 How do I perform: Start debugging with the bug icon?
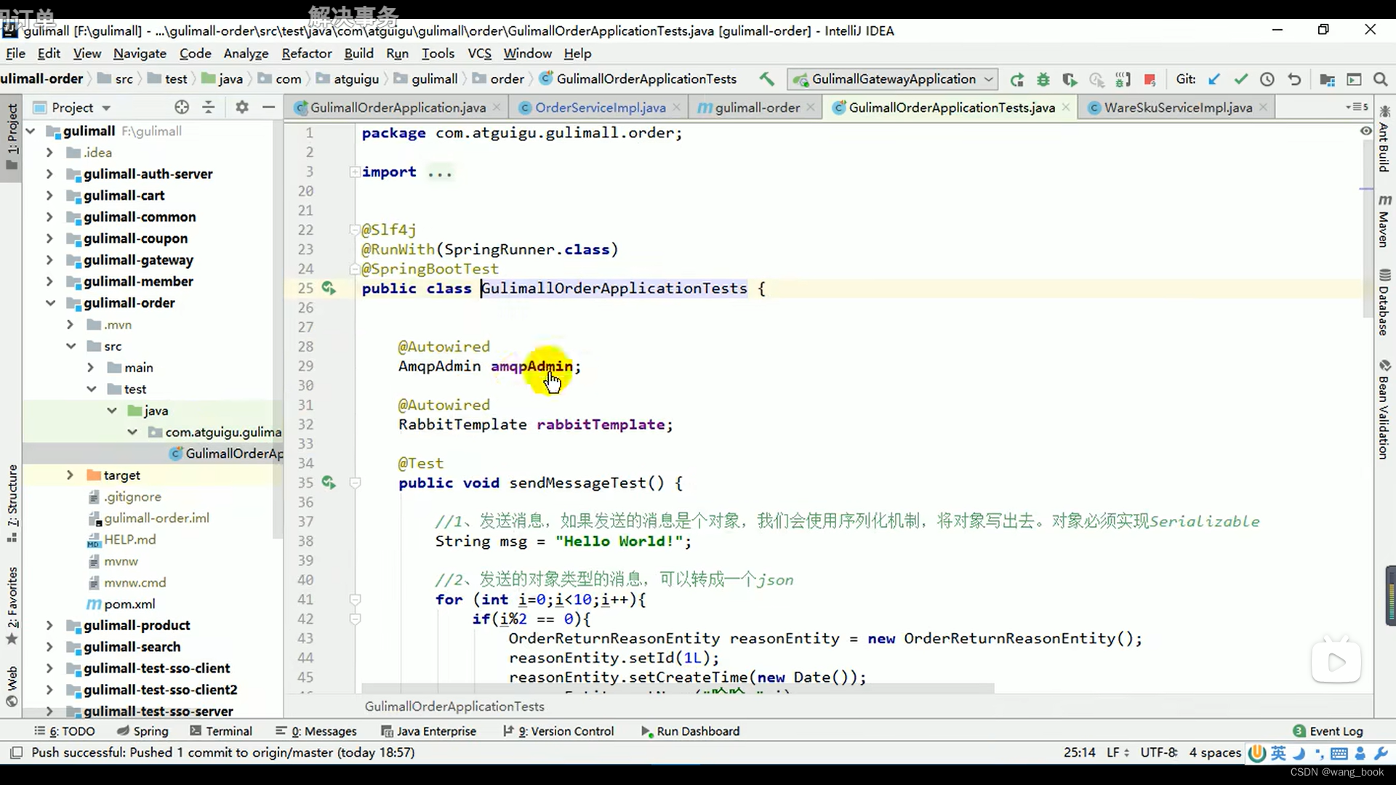click(1043, 79)
